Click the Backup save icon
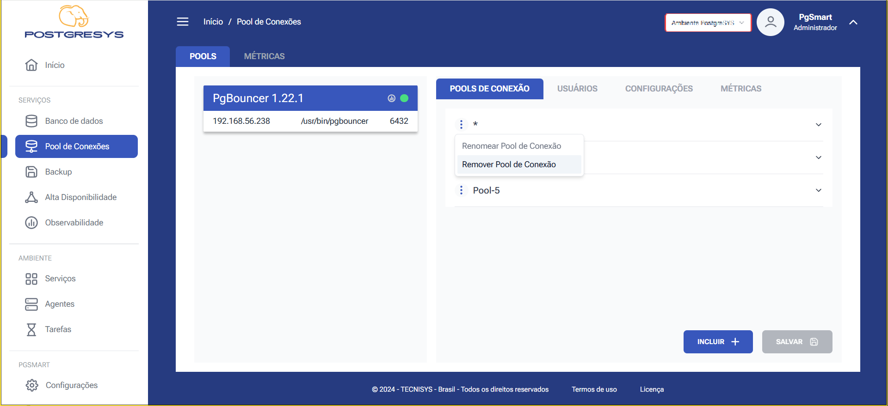This screenshot has height=406, width=888. 31,172
